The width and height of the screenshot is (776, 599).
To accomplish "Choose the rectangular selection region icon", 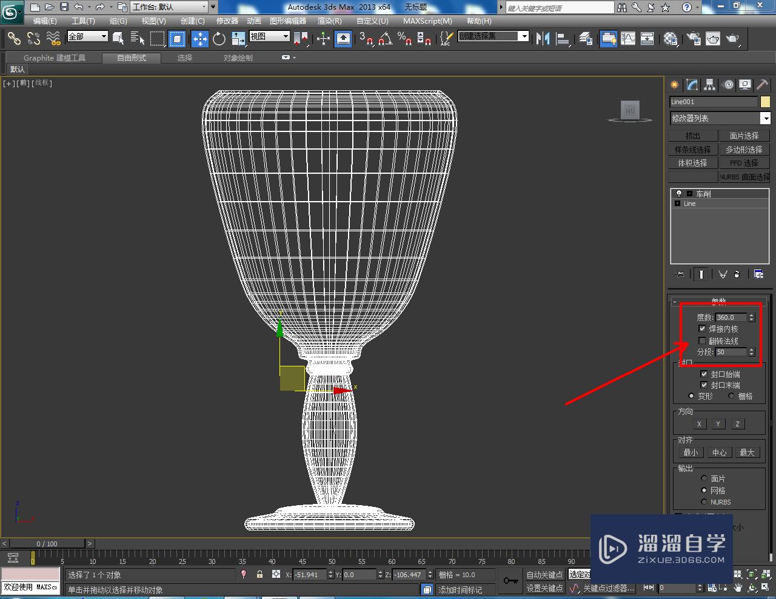I will click(x=158, y=39).
